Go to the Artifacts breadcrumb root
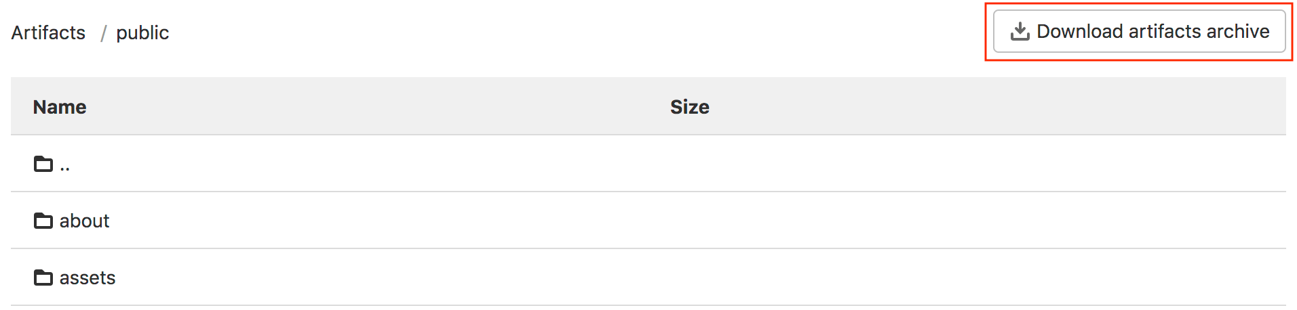 48,32
